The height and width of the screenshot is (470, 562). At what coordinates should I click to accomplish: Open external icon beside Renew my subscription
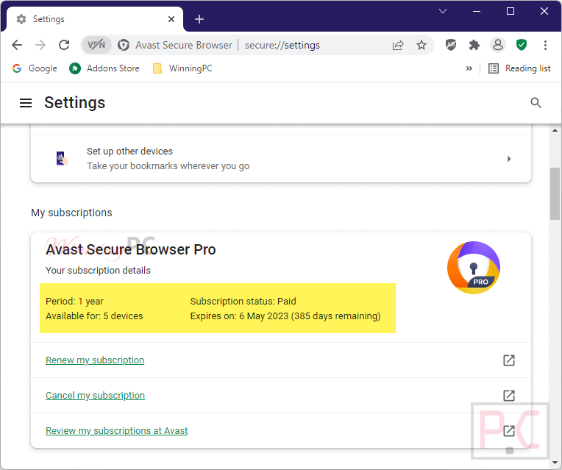click(x=509, y=360)
